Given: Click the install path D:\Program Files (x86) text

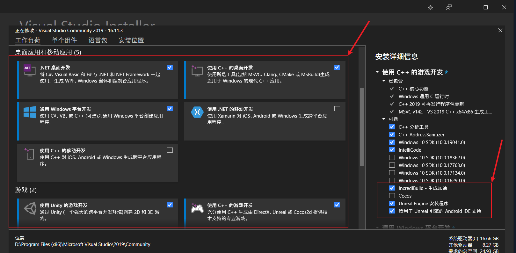Looking at the screenshot, I should (83, 244).
